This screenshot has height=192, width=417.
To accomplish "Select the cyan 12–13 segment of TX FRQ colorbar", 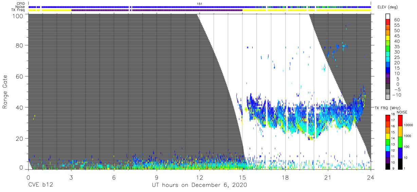I will [x=388, y=148].
